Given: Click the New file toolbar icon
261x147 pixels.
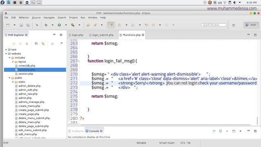Looking at the screenshot, I should pos(8,25).
